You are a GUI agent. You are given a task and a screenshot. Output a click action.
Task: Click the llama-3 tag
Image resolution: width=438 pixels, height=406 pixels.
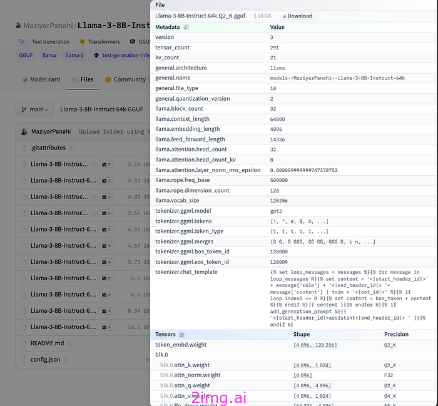(x=74, y=55)
